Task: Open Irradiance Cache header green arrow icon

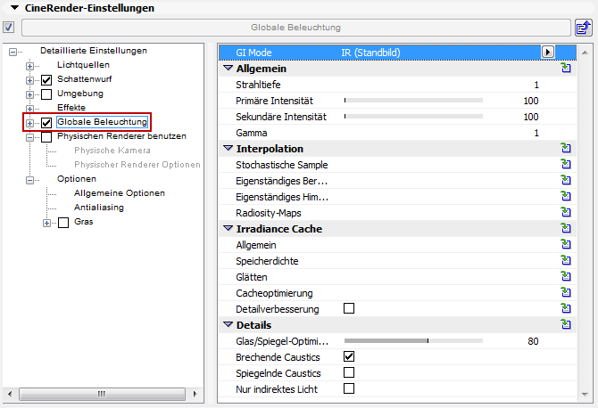Action: (x=566, y=228)
